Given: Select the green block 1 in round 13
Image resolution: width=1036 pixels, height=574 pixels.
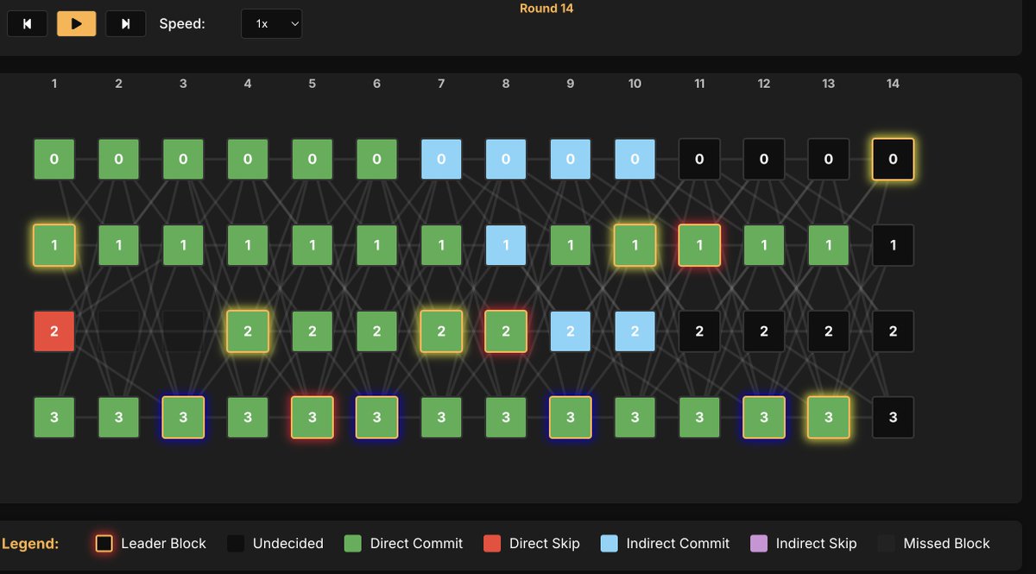Looking at the screenshot, I should 829,245.
